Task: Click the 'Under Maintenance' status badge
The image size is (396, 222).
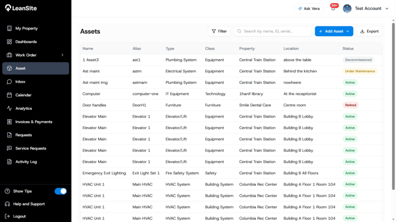Action: pyautogui.click(x=360, y=71)
